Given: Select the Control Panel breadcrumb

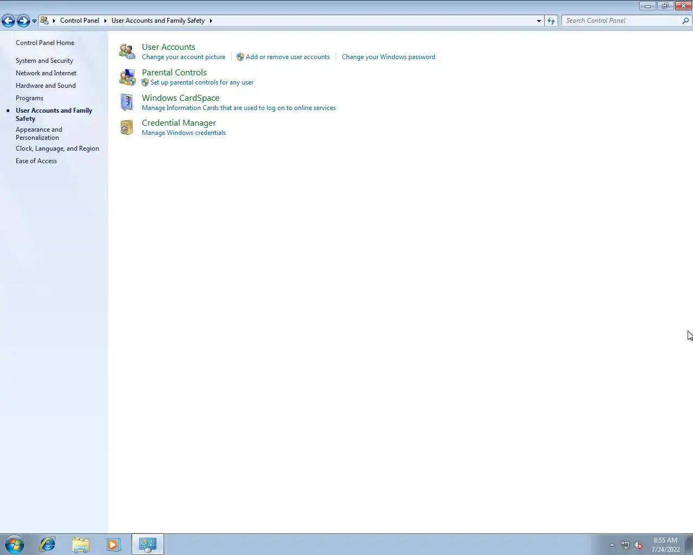Looking at the screenshot, I should coord(80,21).
